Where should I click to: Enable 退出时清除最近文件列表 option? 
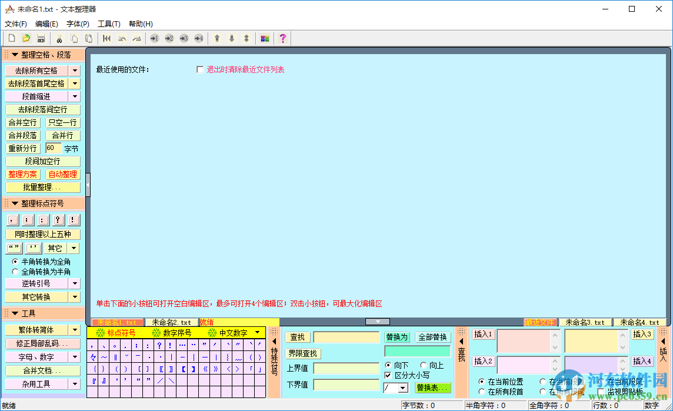click(x=200, y=69)
